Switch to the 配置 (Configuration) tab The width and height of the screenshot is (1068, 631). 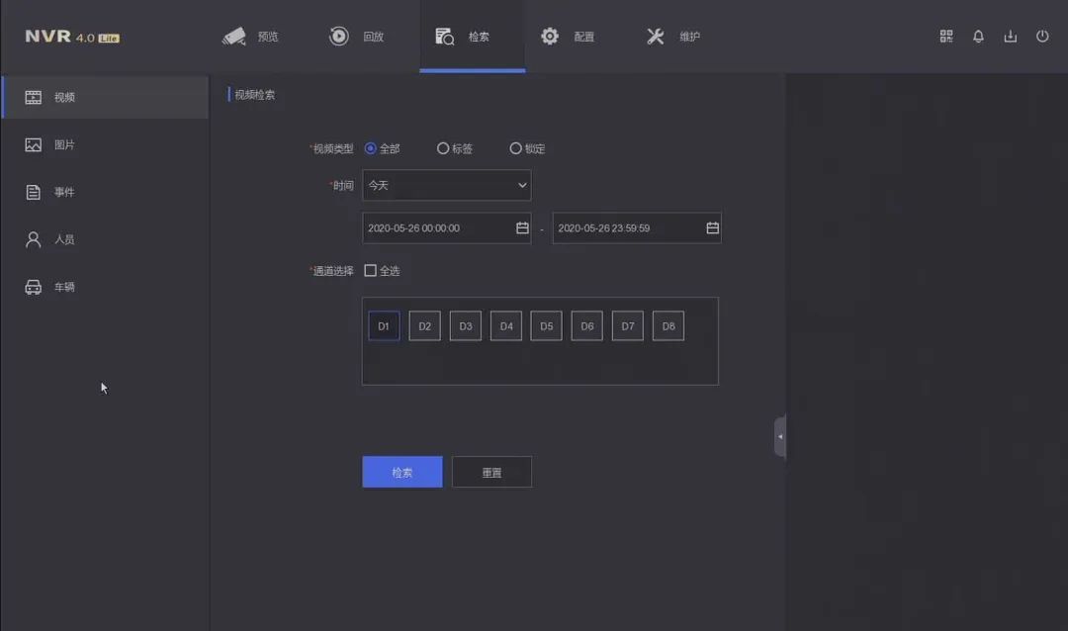[x=568, y=37]
